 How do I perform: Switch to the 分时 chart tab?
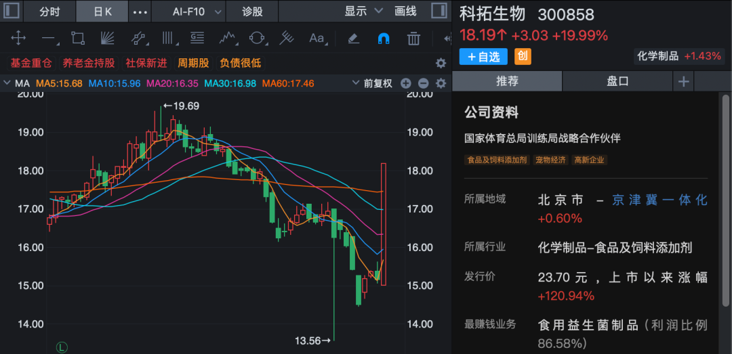49,12
